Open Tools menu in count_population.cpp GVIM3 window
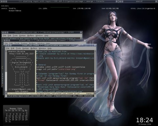The width and height of the screenshot is (158, 126). click(x=15, y=36)
